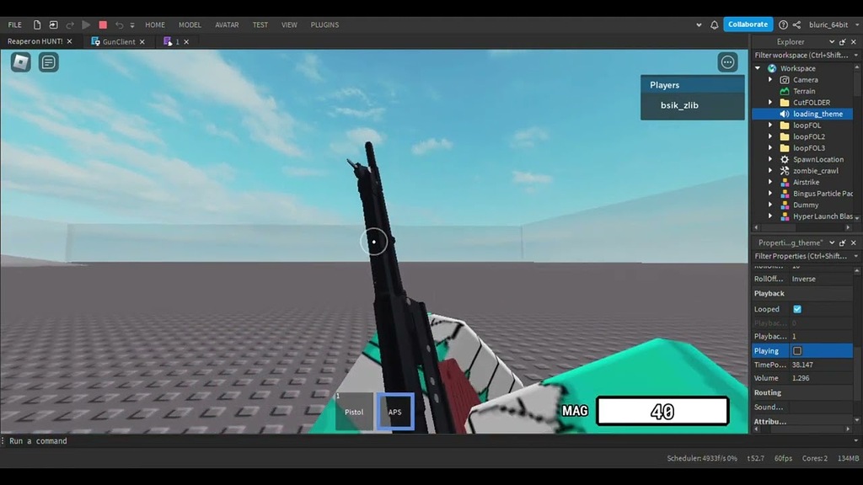
Task: Uncheck the Looped property checkbox
Action: coord(796,309)
